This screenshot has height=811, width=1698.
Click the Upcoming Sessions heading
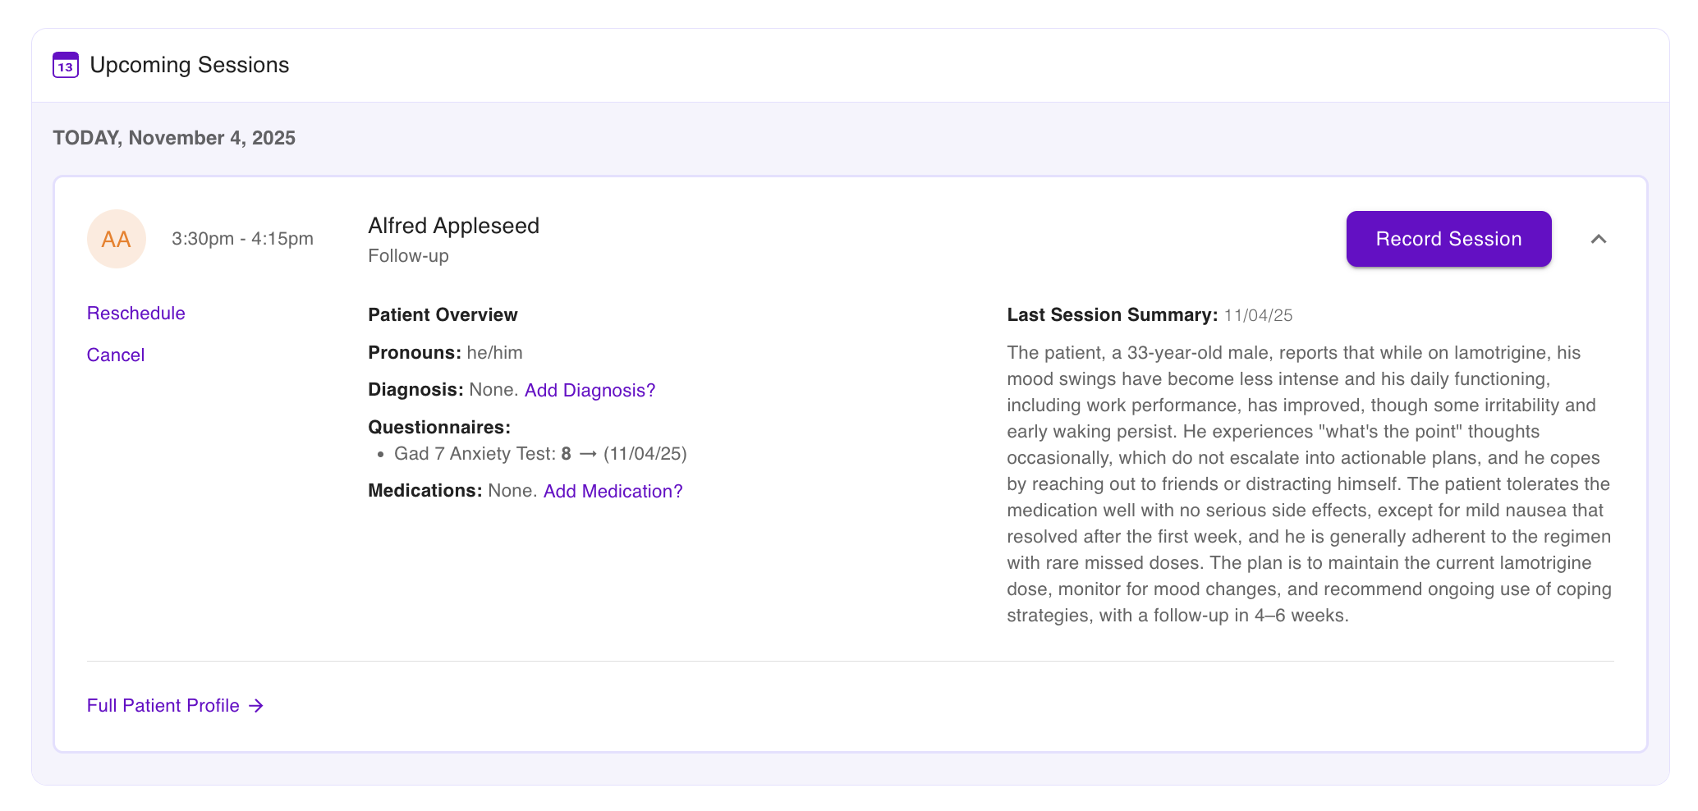click(x=190, y=65)
